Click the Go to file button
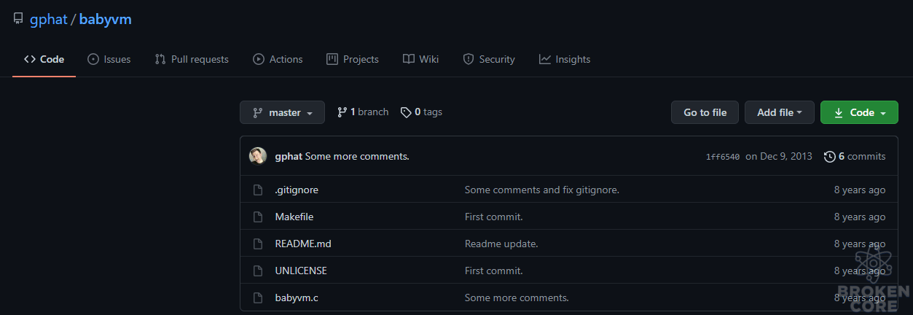The width and height of the screenshot is (913, 315). (x=705, y=112)
